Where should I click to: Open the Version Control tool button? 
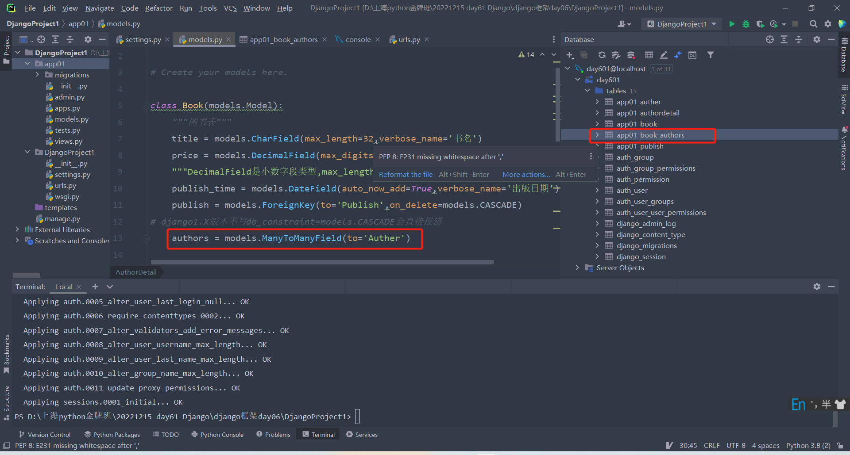pos(45,435)
